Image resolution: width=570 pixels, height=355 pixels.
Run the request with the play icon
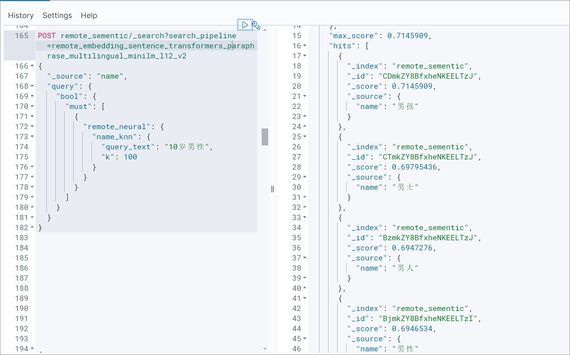(x=245, y=25)
